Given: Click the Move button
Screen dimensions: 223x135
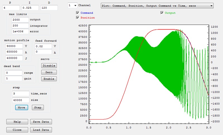Looking at the screenshot, I should click(x=21, y=107).
